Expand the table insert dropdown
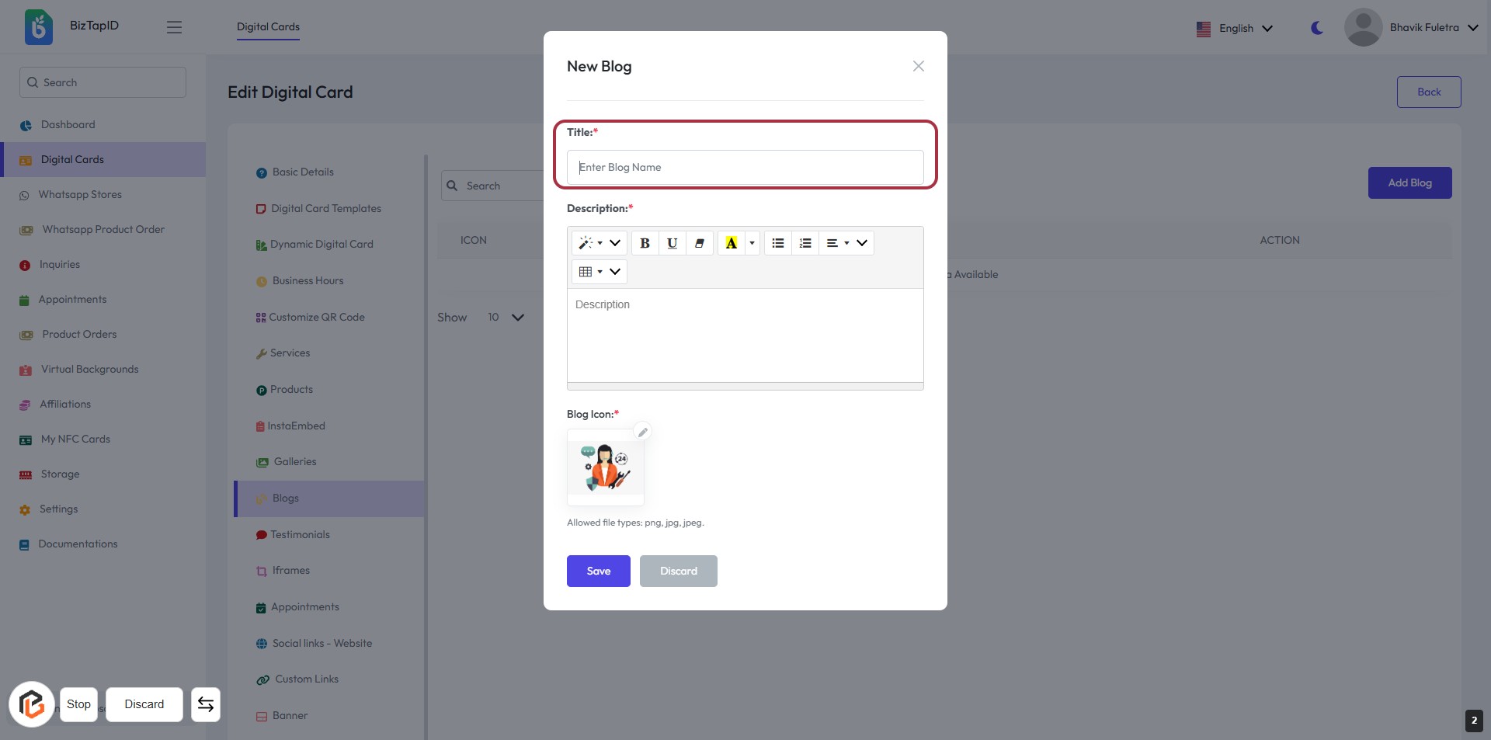The width and height of the screenshot is (1491, 740). [x=599, y=272]
